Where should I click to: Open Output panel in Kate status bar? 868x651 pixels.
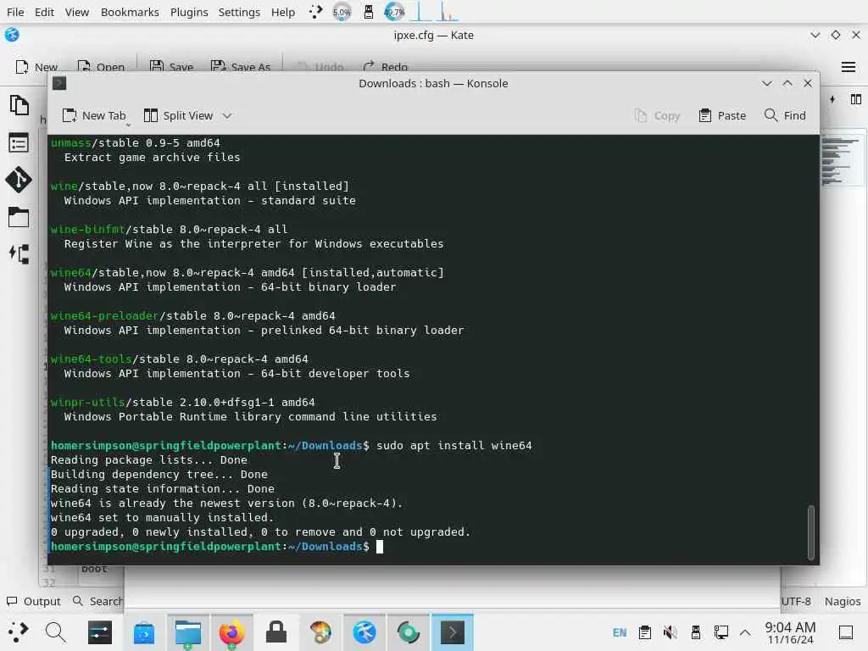tap(34, 601)
